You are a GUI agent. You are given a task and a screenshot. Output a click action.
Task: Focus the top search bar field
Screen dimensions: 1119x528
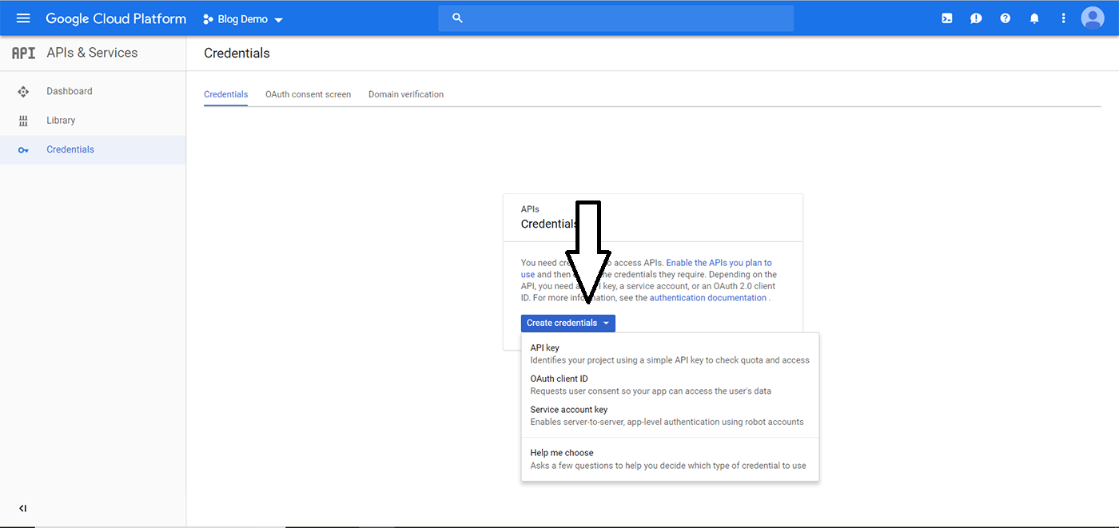[x=615, y=18]
